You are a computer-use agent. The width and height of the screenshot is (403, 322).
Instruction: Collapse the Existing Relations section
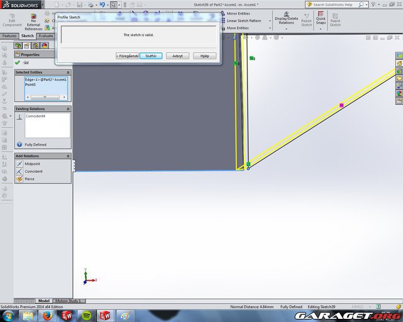click(68, 109)
